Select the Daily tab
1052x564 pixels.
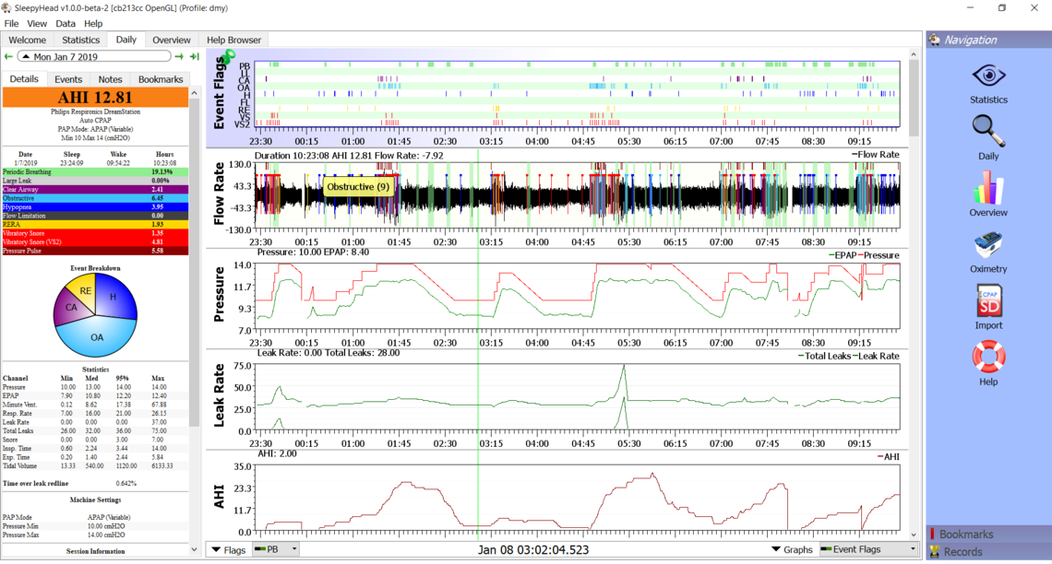126,40
